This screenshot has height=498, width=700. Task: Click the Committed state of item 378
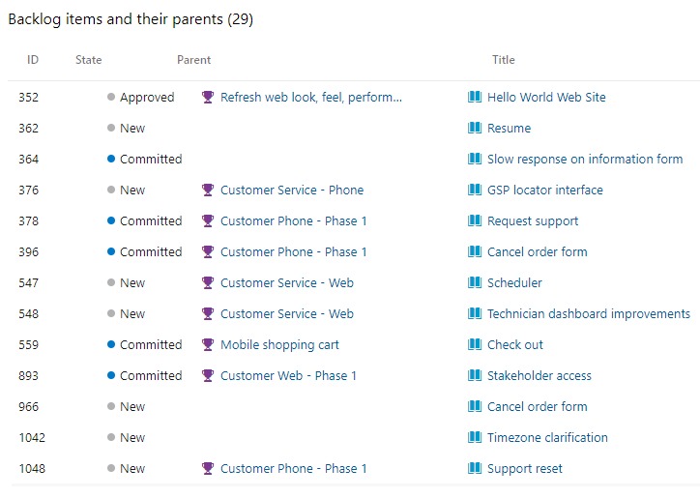click(151, 220)
